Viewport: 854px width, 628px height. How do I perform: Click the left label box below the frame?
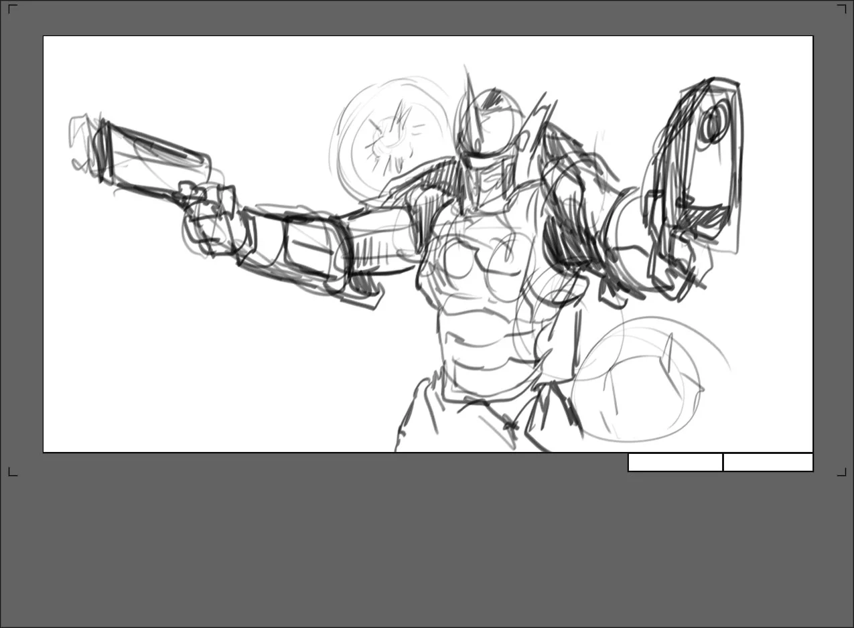674,463
